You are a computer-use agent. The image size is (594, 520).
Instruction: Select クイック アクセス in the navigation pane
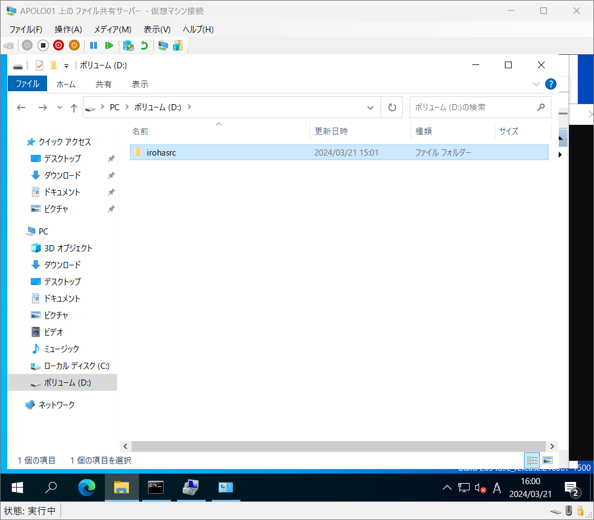point(64,142)
